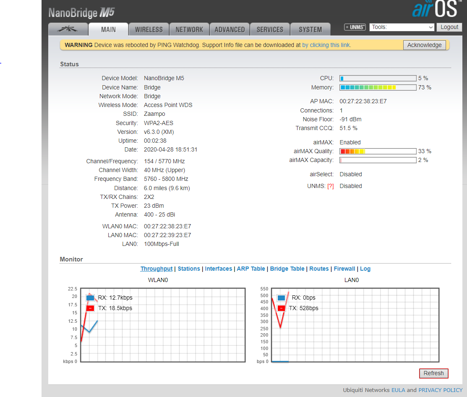
Task: Click the Device Model value NanoBridge M5
Action: click(x=164, y=78)
